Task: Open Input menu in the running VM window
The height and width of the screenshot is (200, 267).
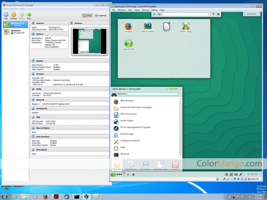Action: click(x=137, y=10)
